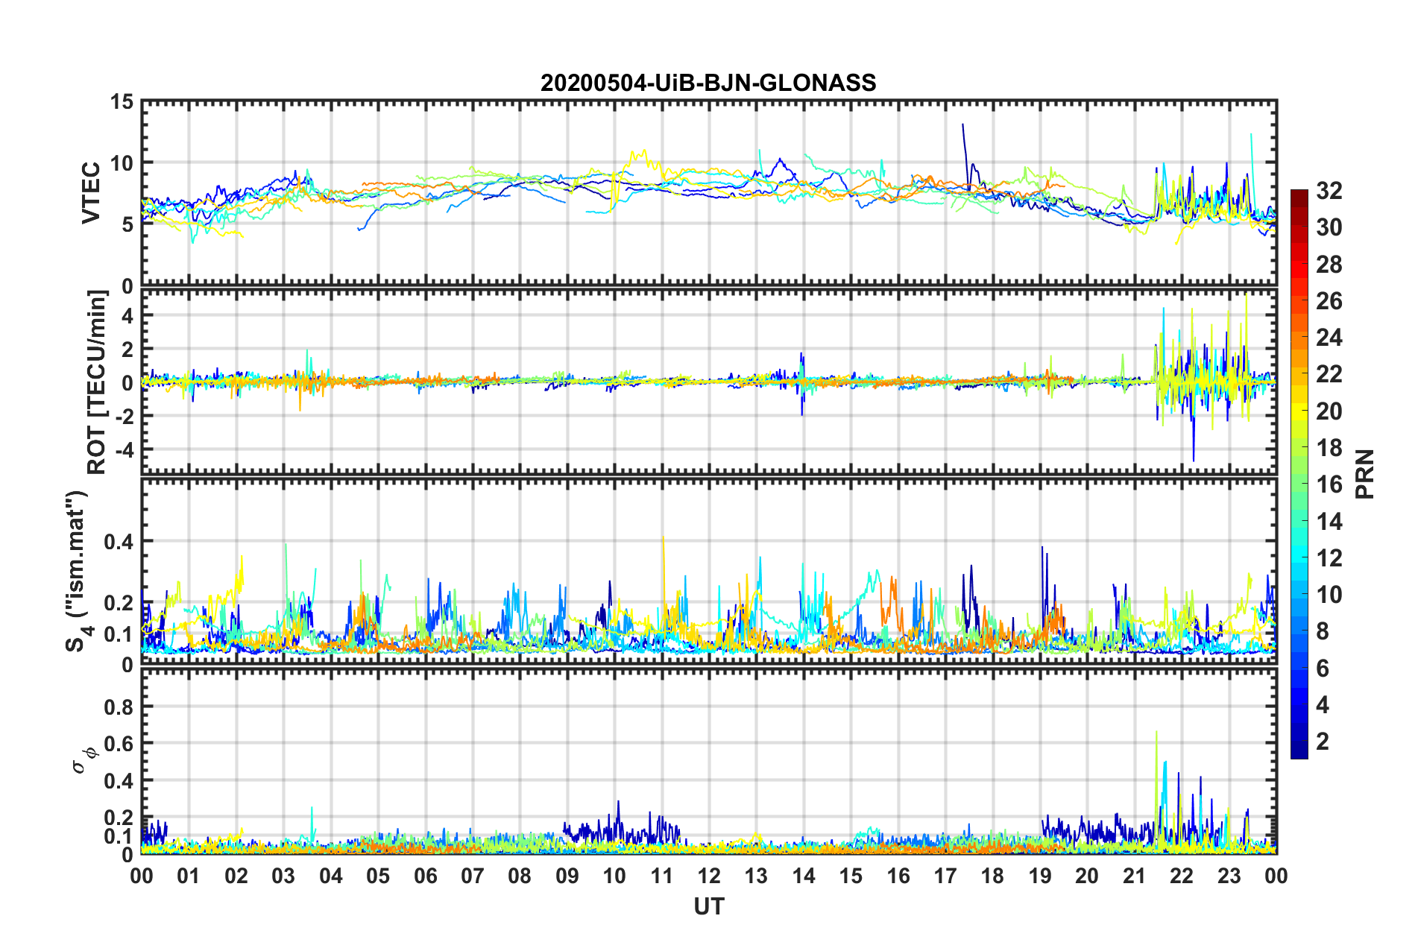Viewport: 1418px width, 948px height.
Task: Select UT axis tick label "12"
Action: pyautogui.click(x=709, y=876)
